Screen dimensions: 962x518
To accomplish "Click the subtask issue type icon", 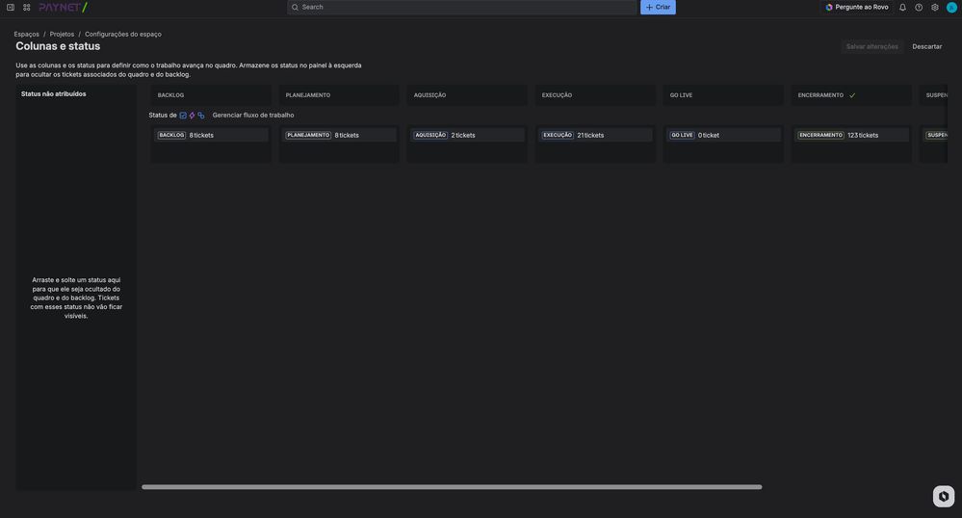I will (x=201, y=116).
